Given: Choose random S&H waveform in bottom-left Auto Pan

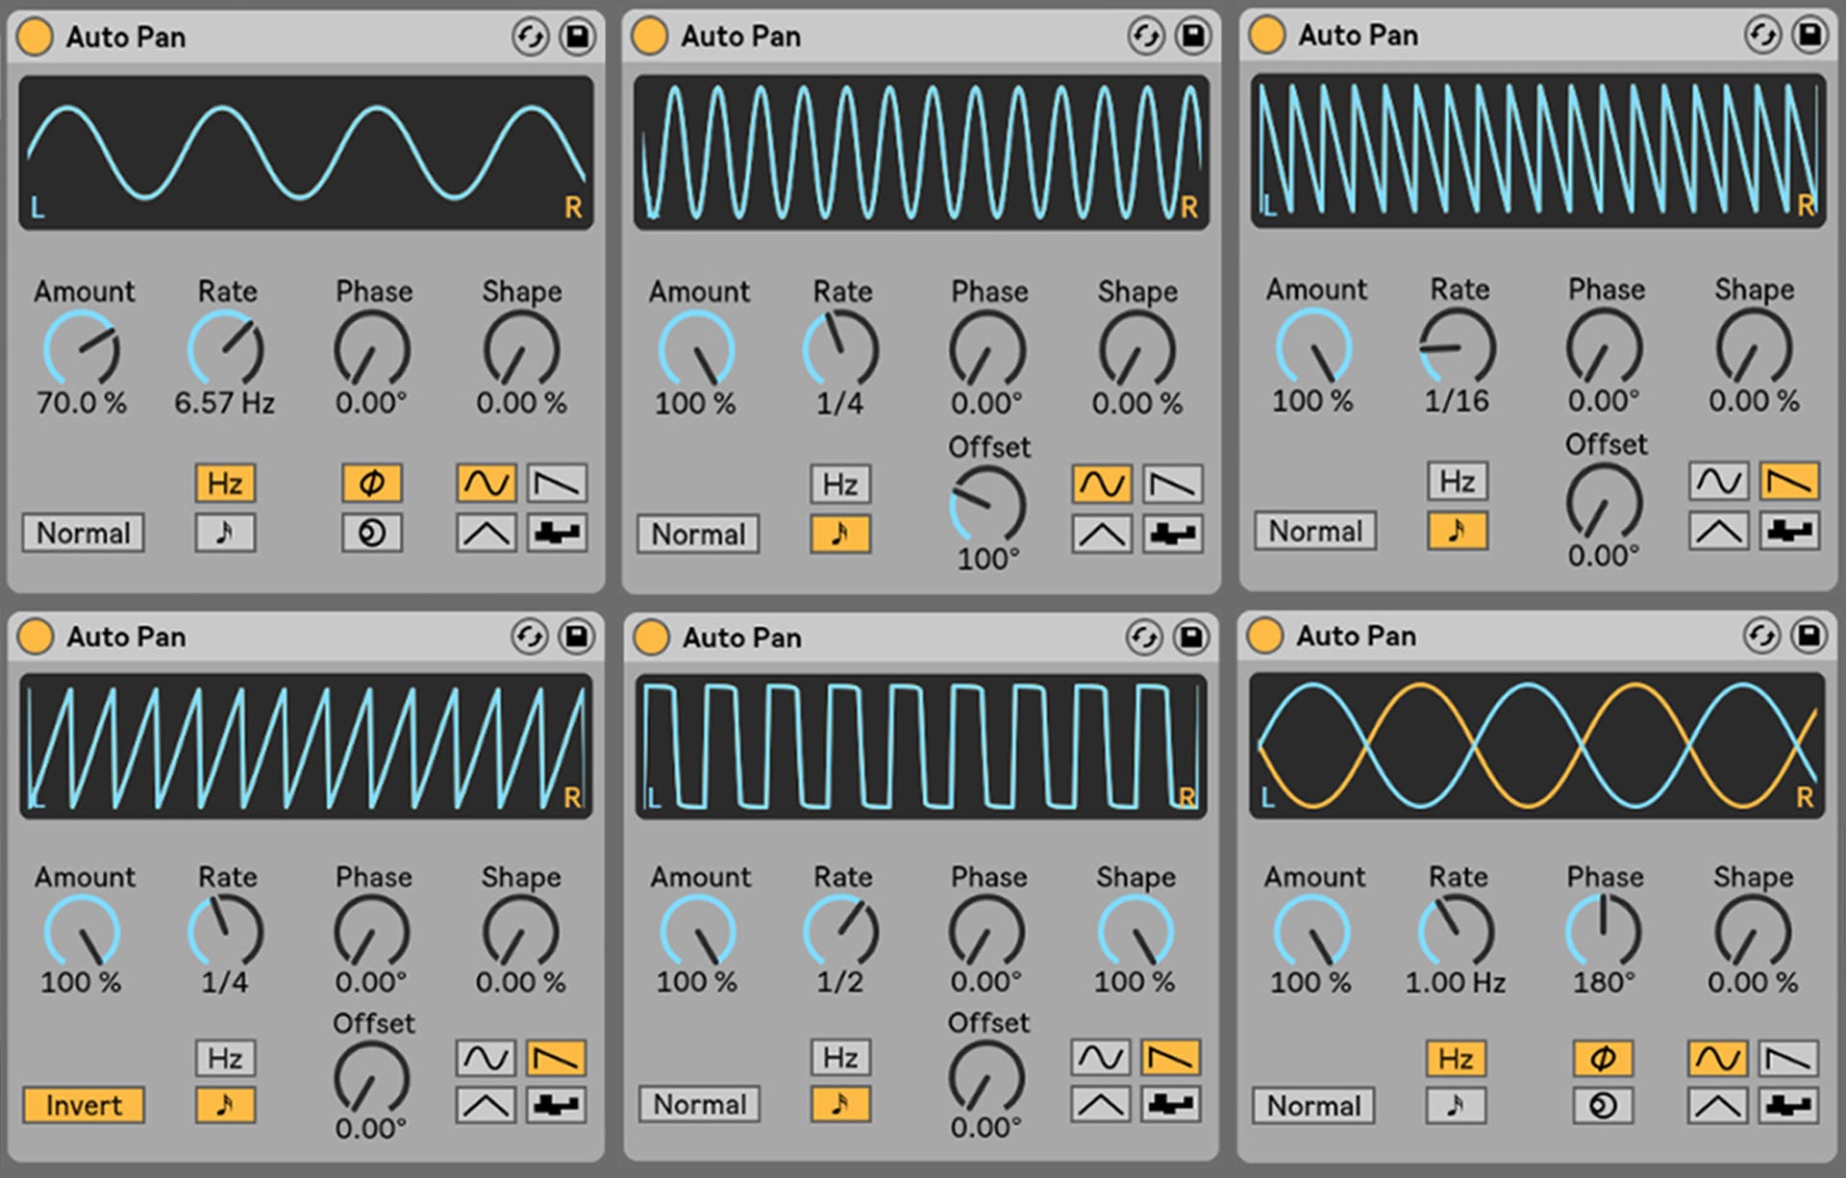Looking at the screenshot, I should (x=557, y=1105).
